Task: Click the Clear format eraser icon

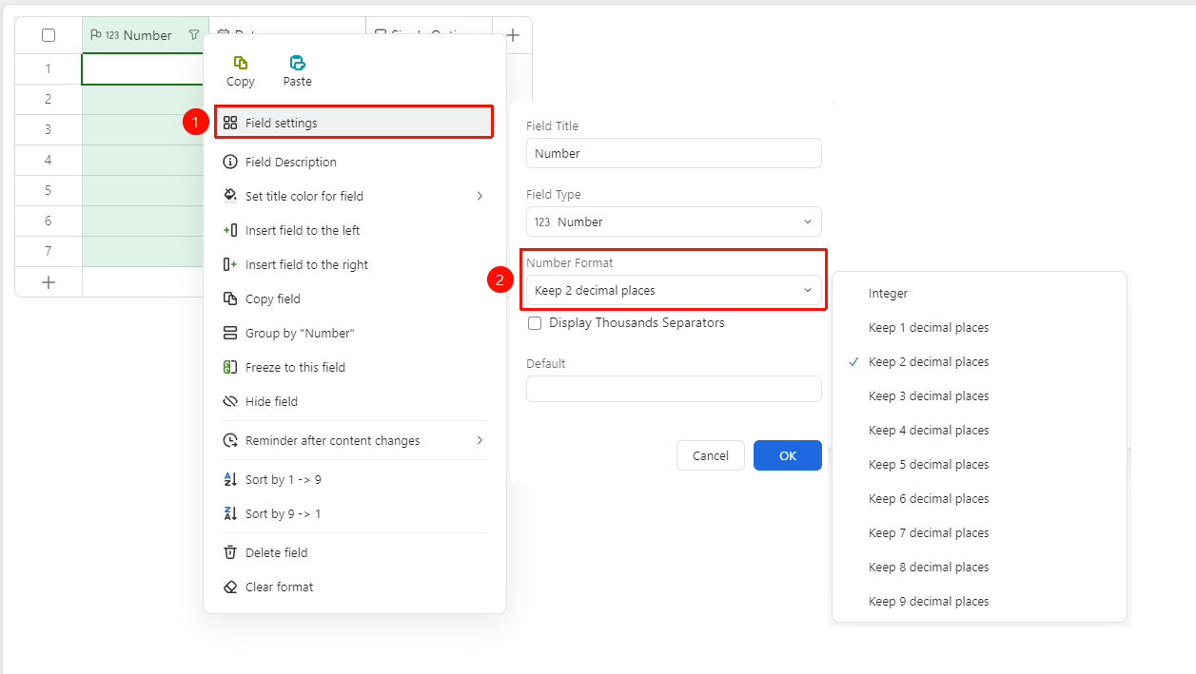Action: pos(230,587)
